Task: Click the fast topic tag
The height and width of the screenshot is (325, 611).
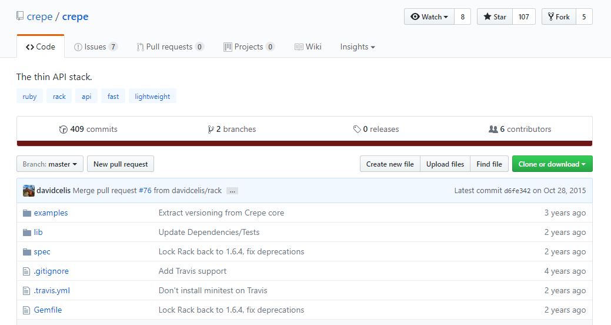Action: 113,97
